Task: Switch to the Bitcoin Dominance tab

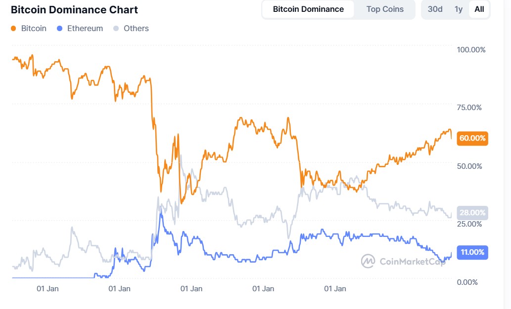Action: (308, 9)
